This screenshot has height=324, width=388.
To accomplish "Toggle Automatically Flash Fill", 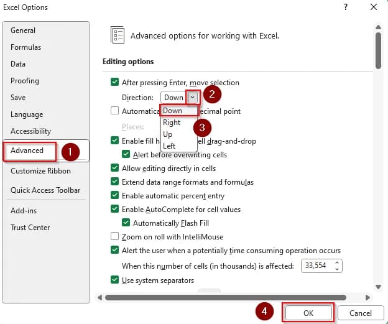I will point(126,223).
